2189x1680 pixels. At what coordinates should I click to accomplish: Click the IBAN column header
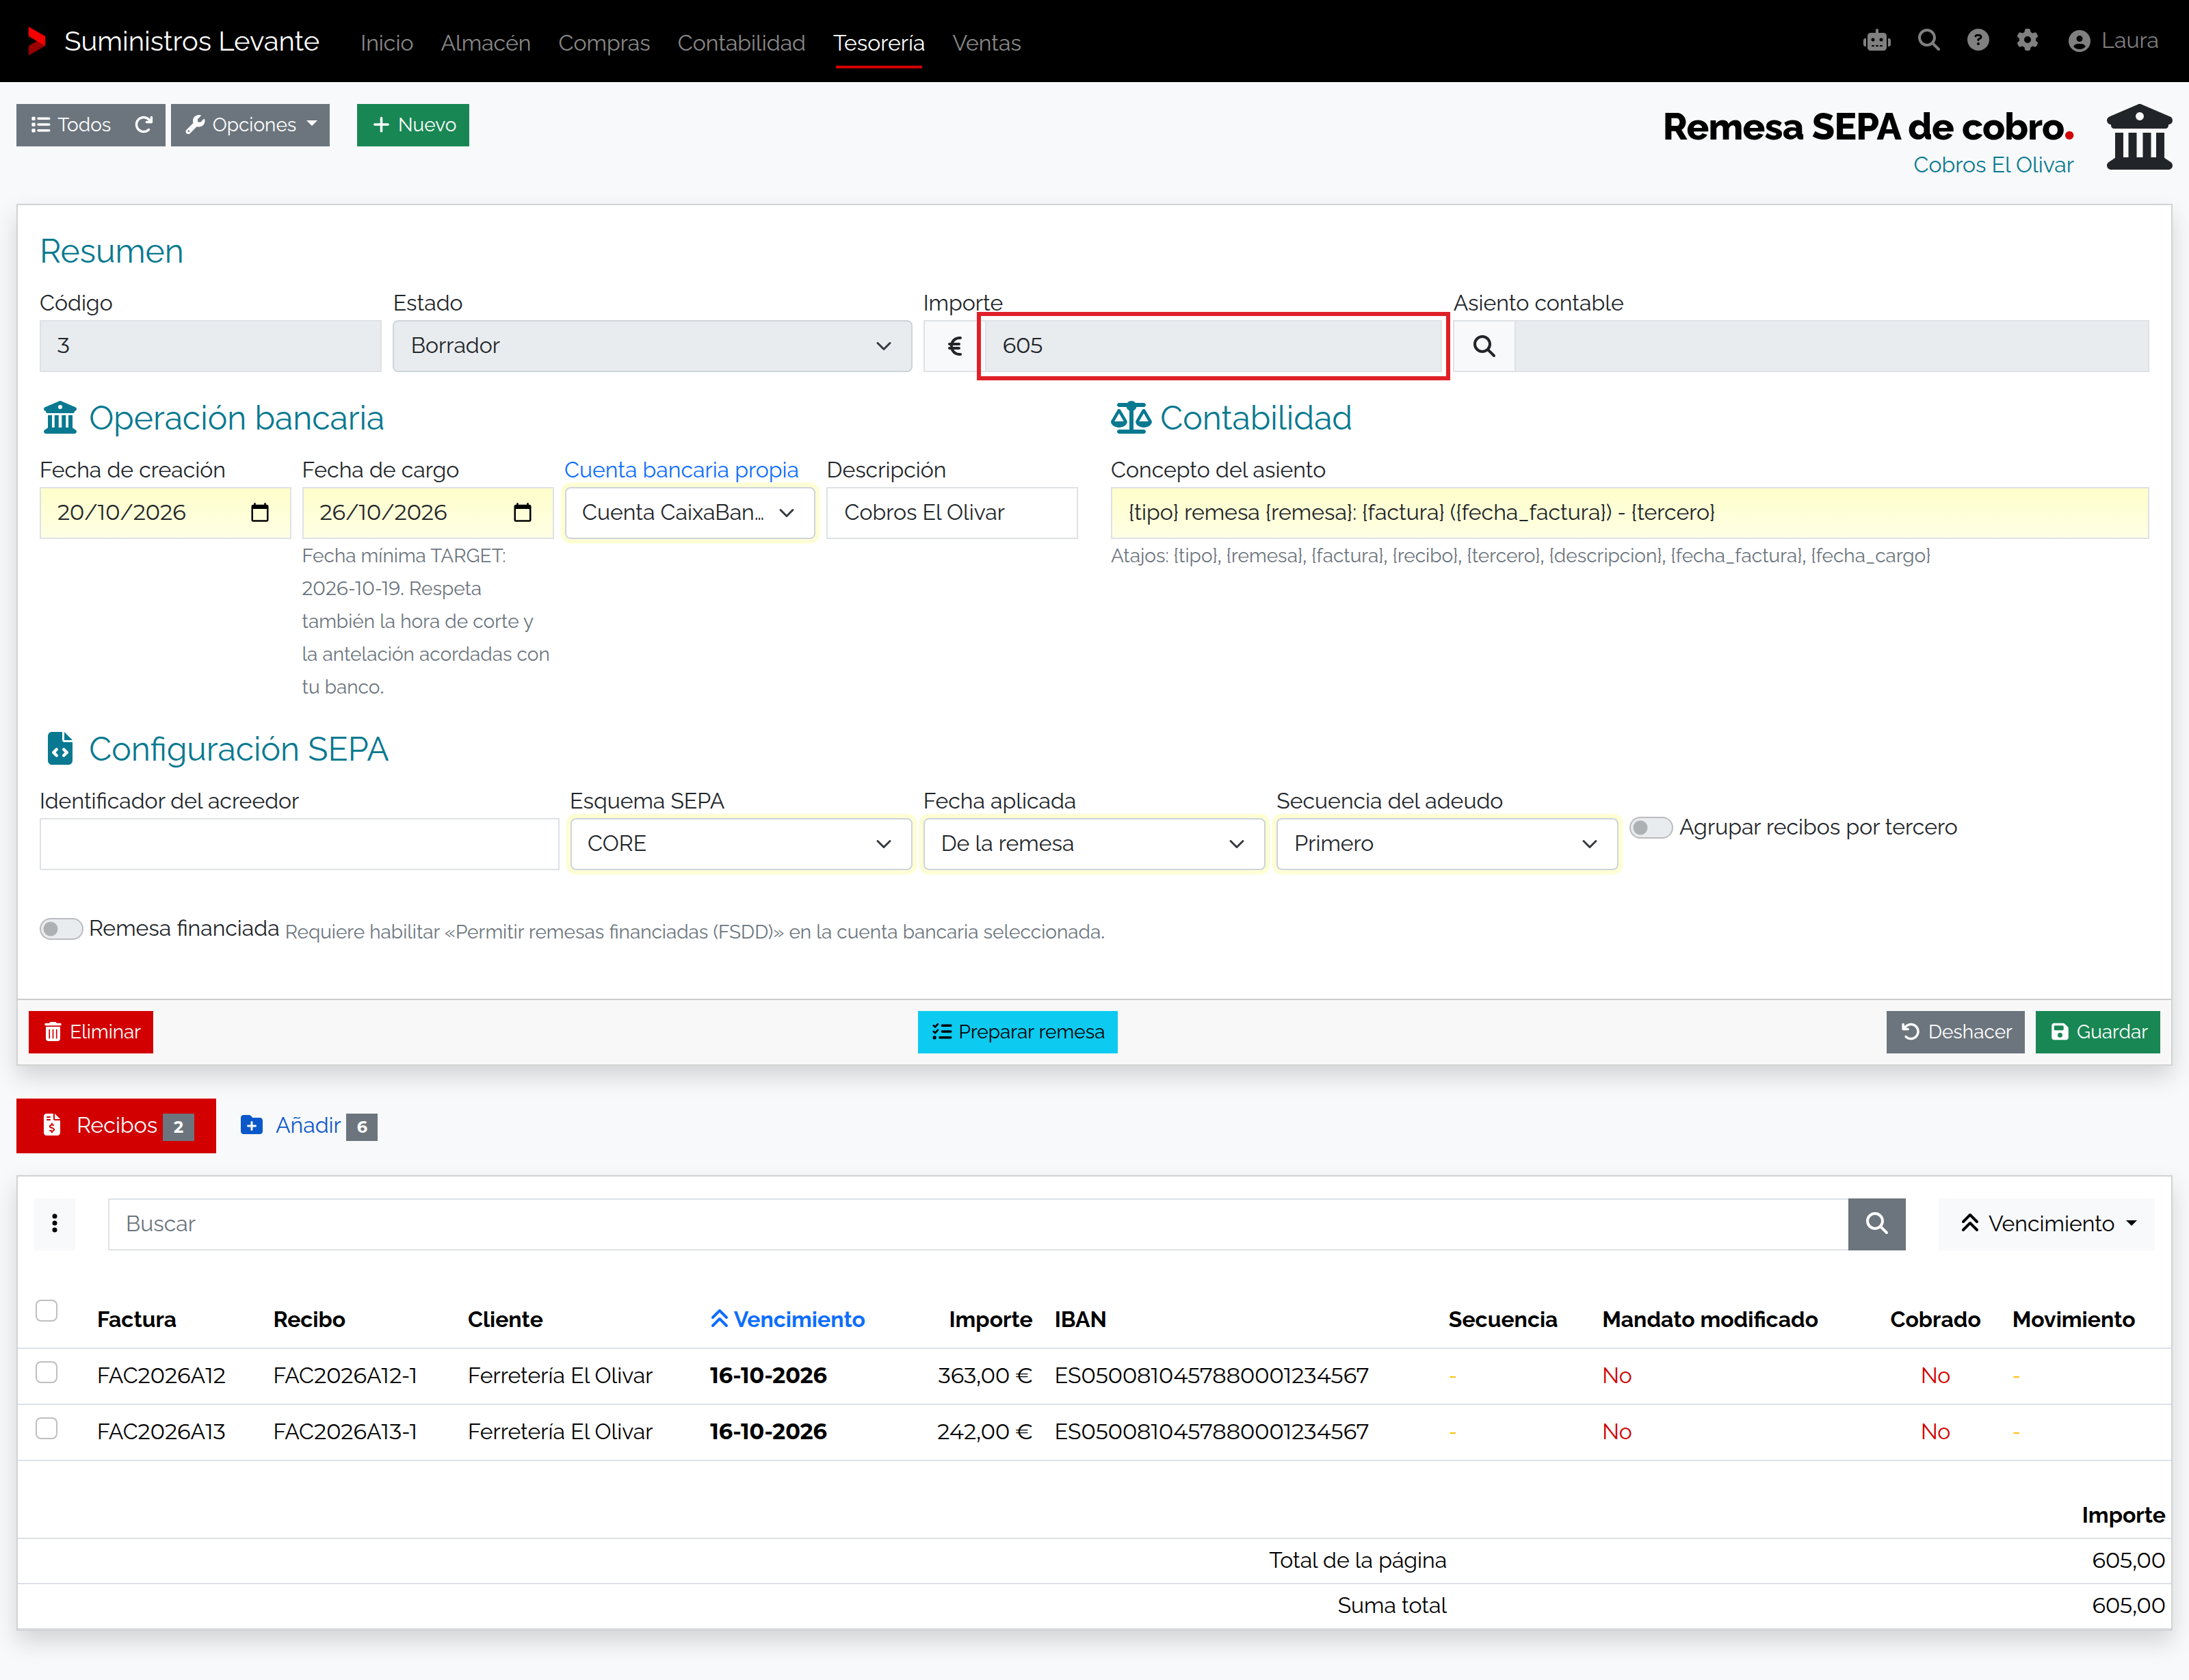tap(1080, 1320)
